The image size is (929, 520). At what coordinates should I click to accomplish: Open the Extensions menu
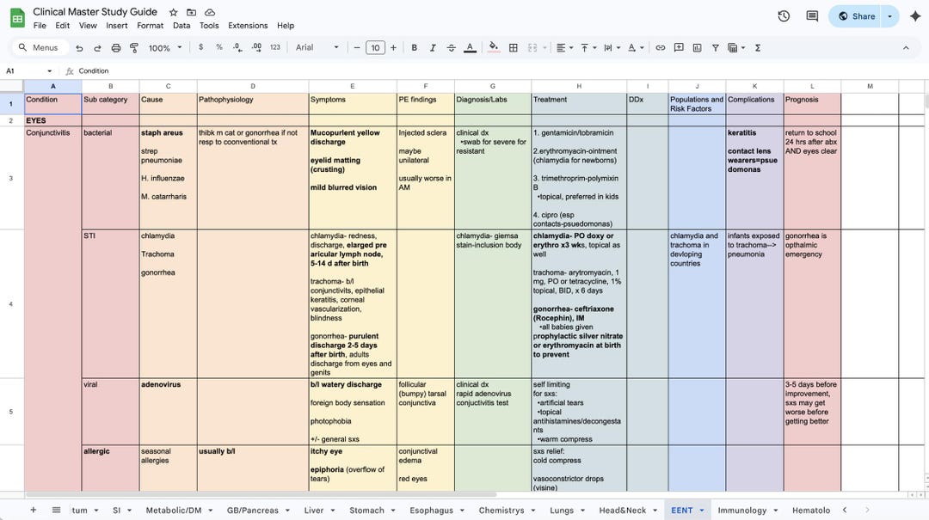[x=248, y=26]
